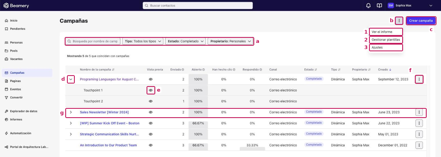
Task: Click the Crear campaña button
Action: (421, 21)
